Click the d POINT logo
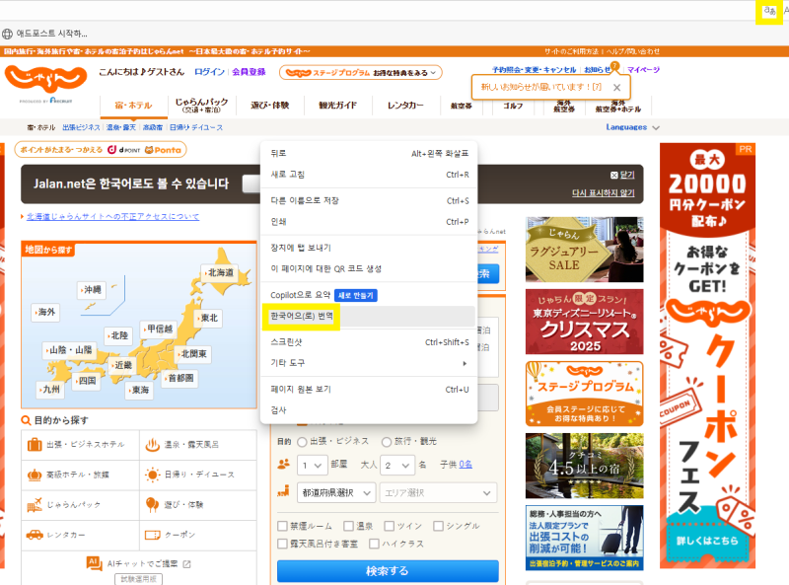Image resolution: width=789 pixels, height=585 pixels. (124, 150)
